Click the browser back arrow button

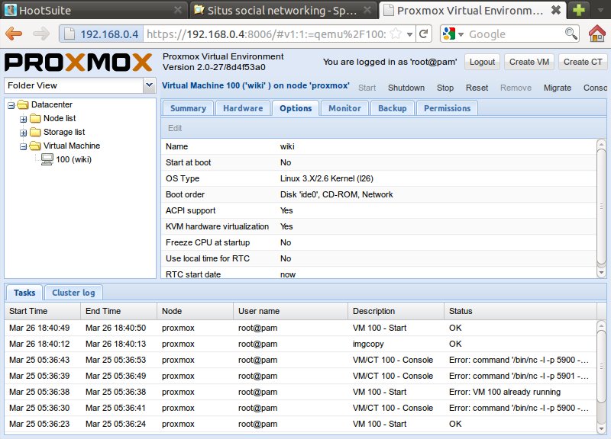[x=15, y=34]
